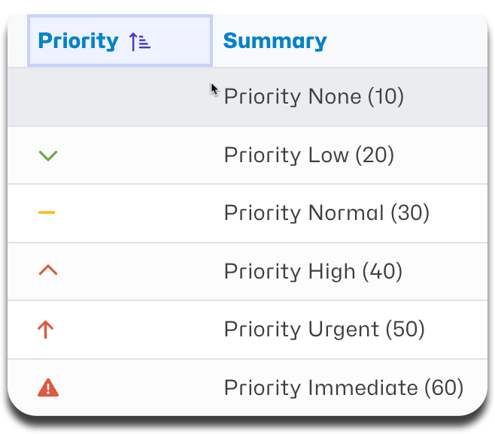Click the red Urgent priority arrow icon
495x434 pixels.
[46, 330]
